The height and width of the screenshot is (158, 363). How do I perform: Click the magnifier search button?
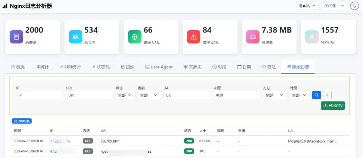pyautogui.click(x=317, y=95)
